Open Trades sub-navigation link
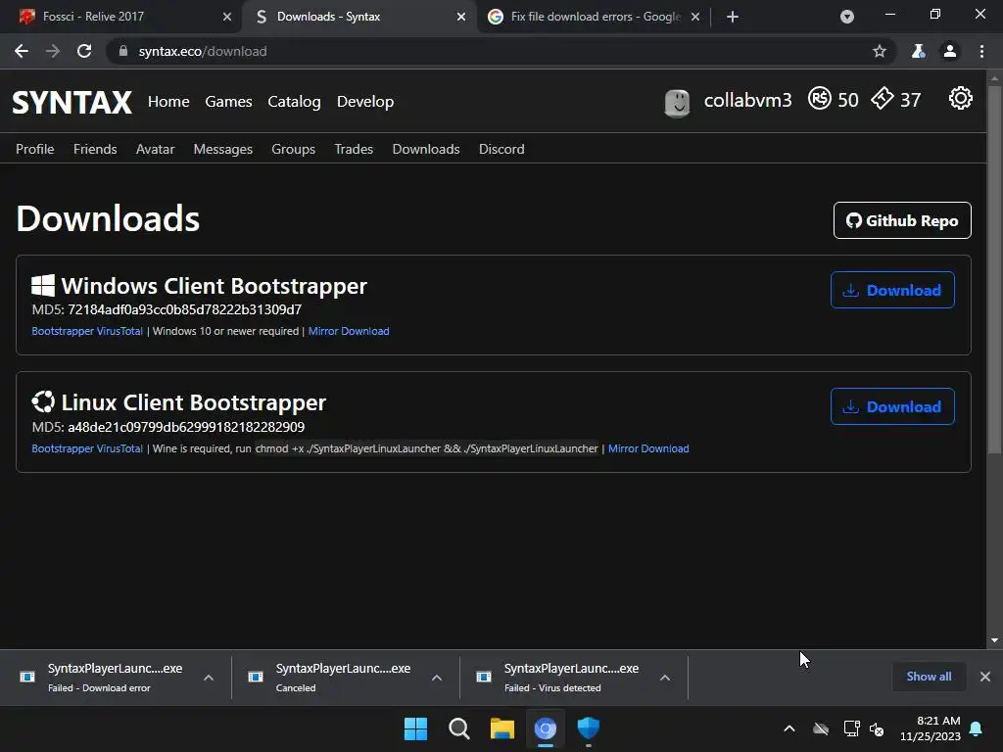 pyautogui.click(x=354, y=149)
